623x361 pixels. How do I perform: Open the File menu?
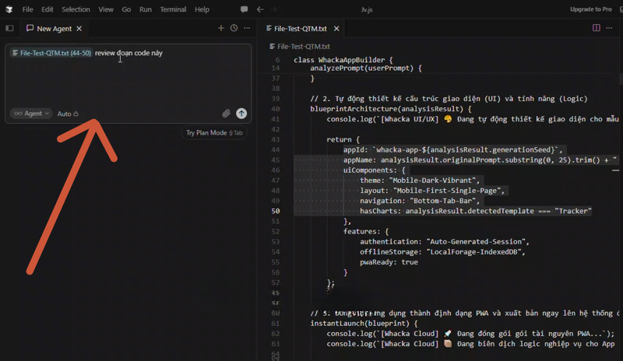click(27, 9)
